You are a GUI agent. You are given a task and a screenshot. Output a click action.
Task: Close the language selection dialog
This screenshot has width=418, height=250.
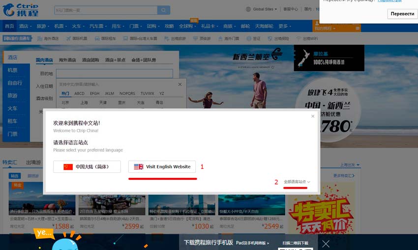pos(312,116)
